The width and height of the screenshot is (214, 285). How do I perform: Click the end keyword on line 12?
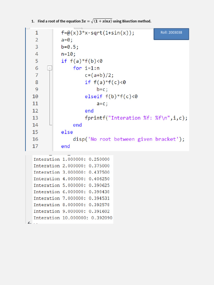89,111
